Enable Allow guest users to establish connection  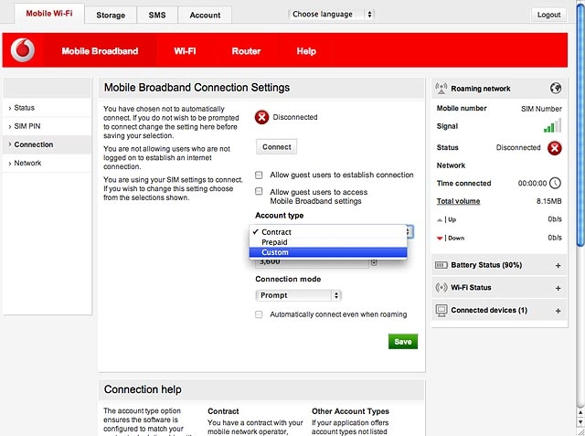click(x=259, y=175)
